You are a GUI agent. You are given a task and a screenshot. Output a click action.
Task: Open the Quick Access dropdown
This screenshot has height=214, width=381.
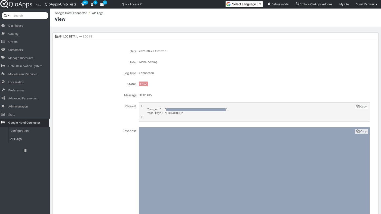click(132, 4)
